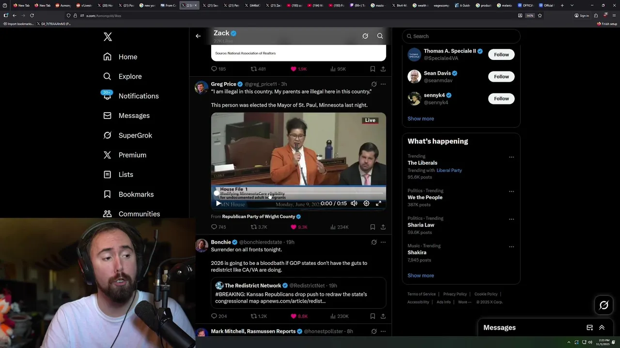Expand the Messages drawer
This screenshot has height=348, width=620.
pos(602,328)
